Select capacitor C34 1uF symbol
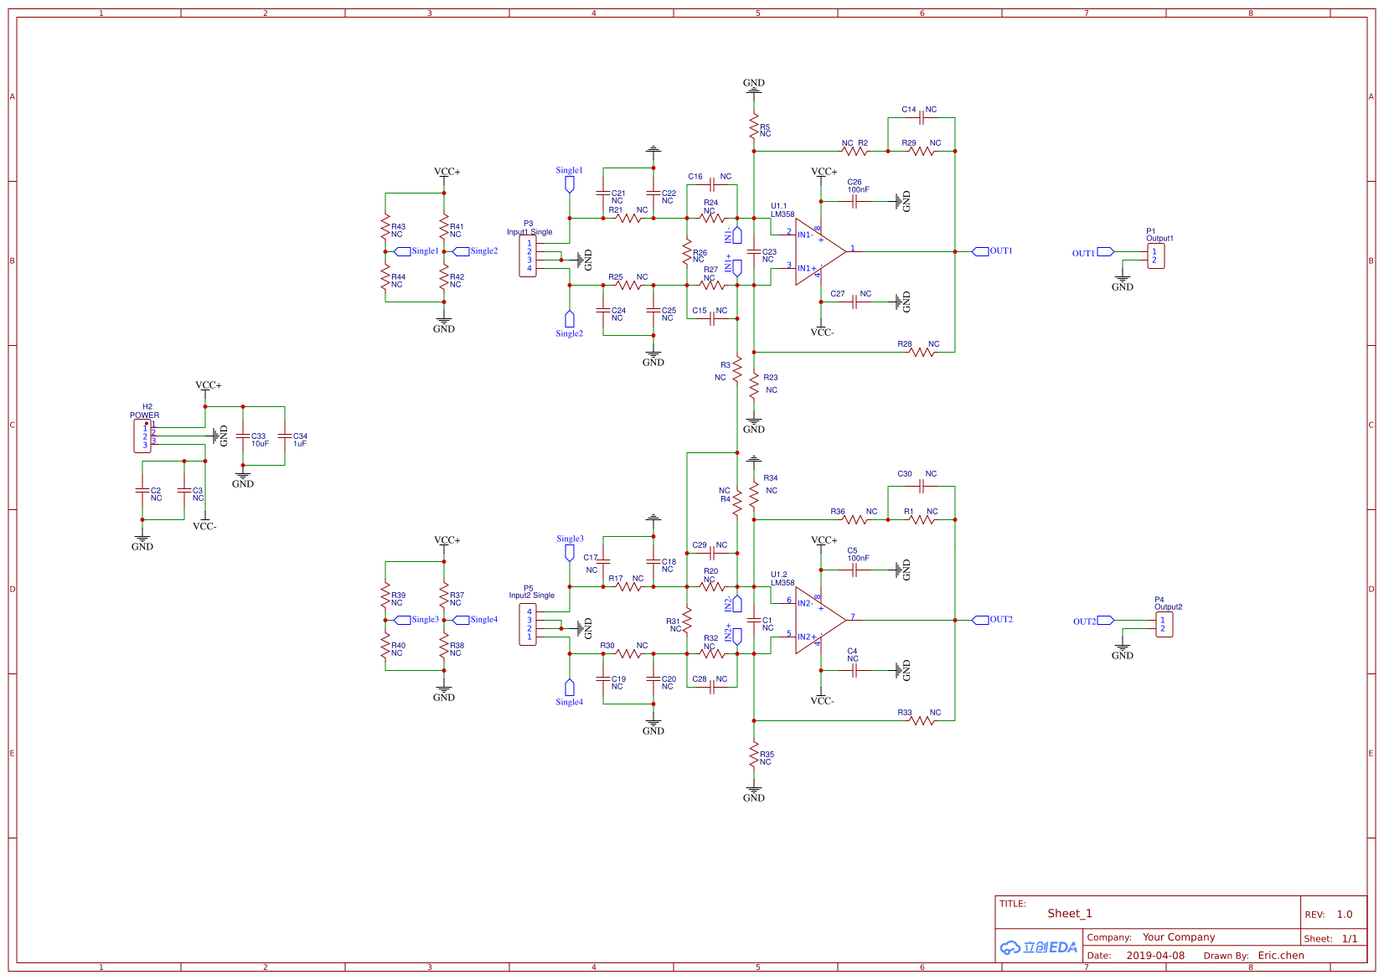 pos(285,436)
